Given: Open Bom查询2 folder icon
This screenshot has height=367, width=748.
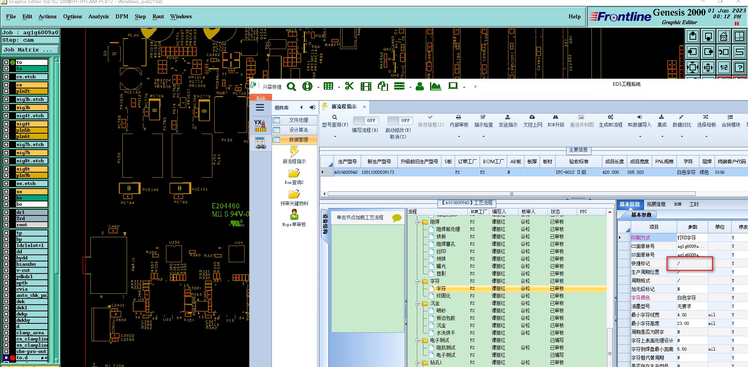Looking at the screenshot, I should coord(294,173).
